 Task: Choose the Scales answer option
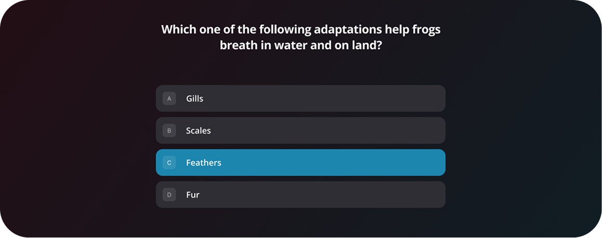pyautogui.click(x=300, y=130)
